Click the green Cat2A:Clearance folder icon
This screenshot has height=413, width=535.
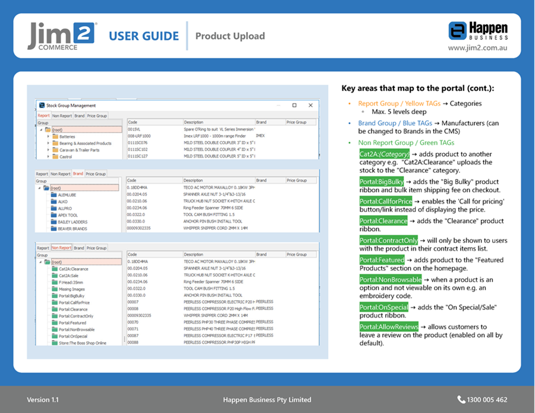click(x=55, y=269)
